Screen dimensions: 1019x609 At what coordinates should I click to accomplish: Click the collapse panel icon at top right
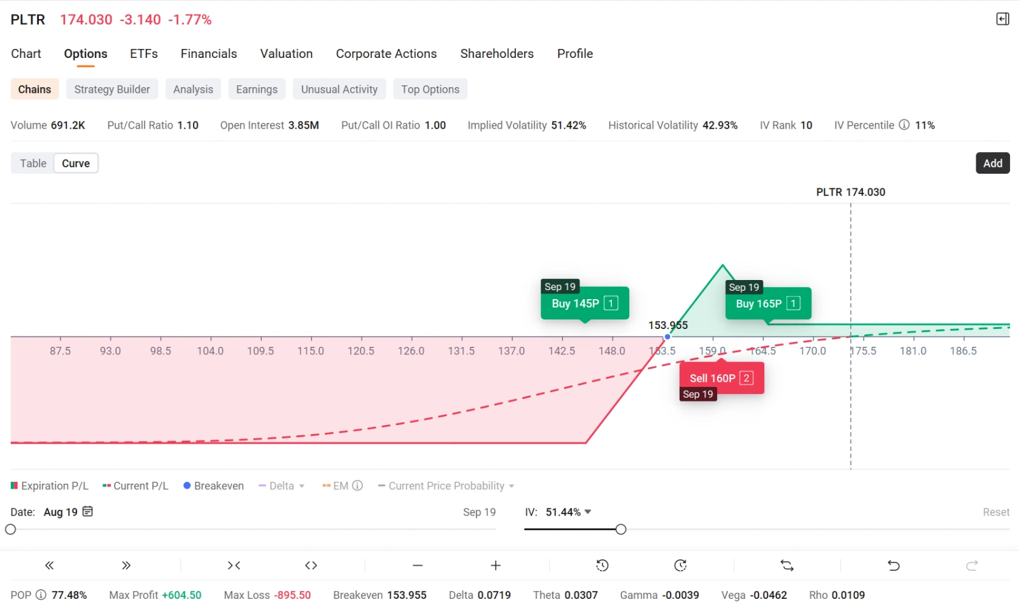pyautogui.click(x=1002, y=19)
